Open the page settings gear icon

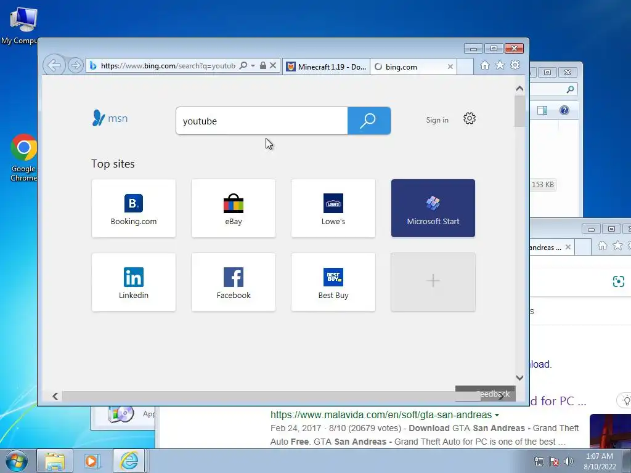coord(470,118)
